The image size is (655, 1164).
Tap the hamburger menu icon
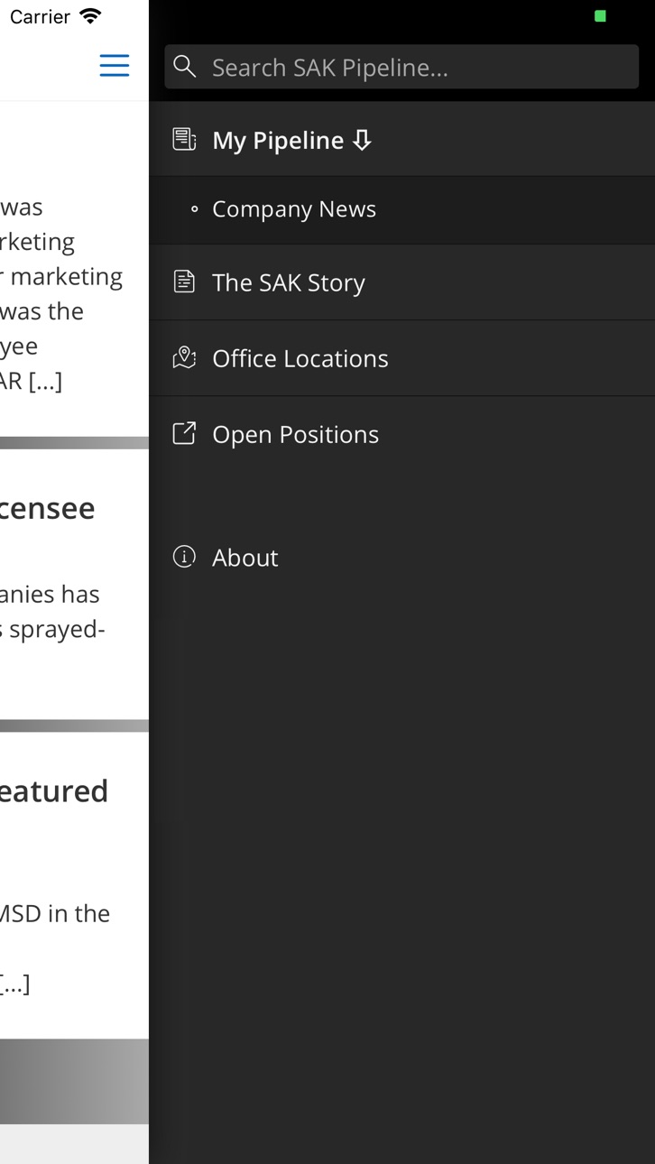[114, 65]
